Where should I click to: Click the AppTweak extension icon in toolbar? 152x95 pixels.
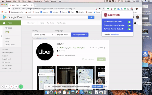131,9
